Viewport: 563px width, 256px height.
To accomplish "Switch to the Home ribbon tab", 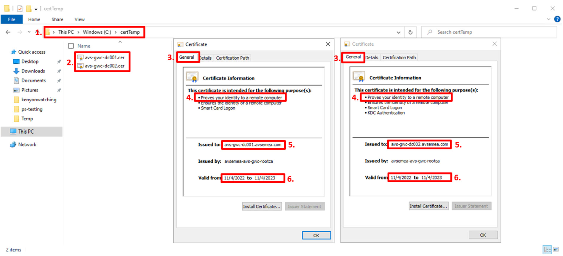I will click(x=34, y=20).
